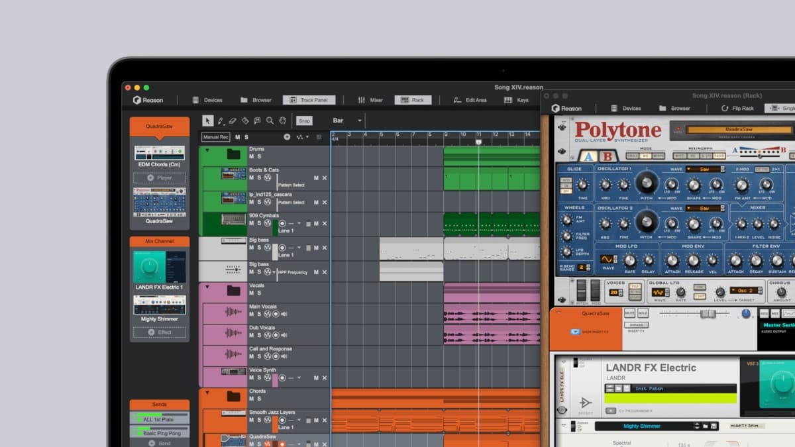
Task: Open Smooth Jazz Layers lane dropdown
Action: [299, 420]
